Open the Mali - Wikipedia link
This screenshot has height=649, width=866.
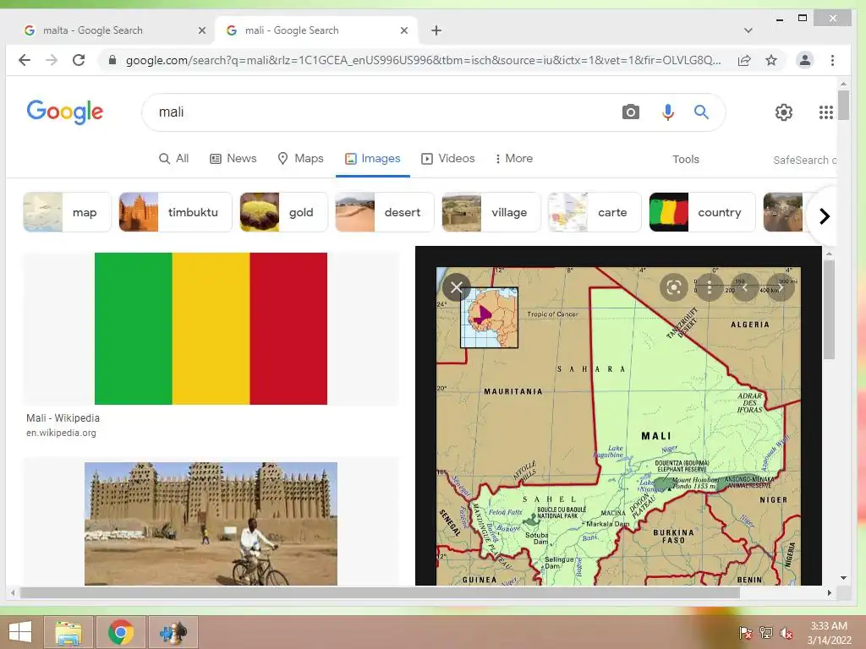point(63,418)
